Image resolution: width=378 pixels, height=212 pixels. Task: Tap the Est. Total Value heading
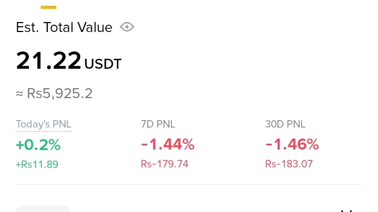pyautogui.click(x=64, y=27)
